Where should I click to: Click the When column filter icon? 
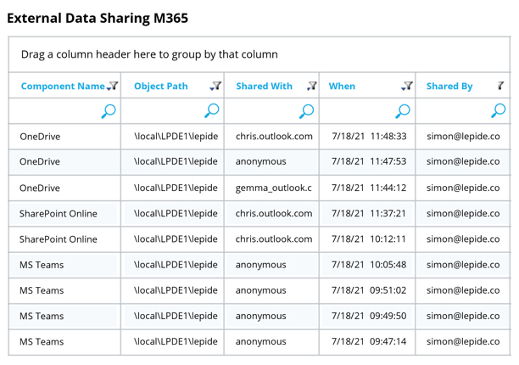pyautogui.click(x=407, y=86)
